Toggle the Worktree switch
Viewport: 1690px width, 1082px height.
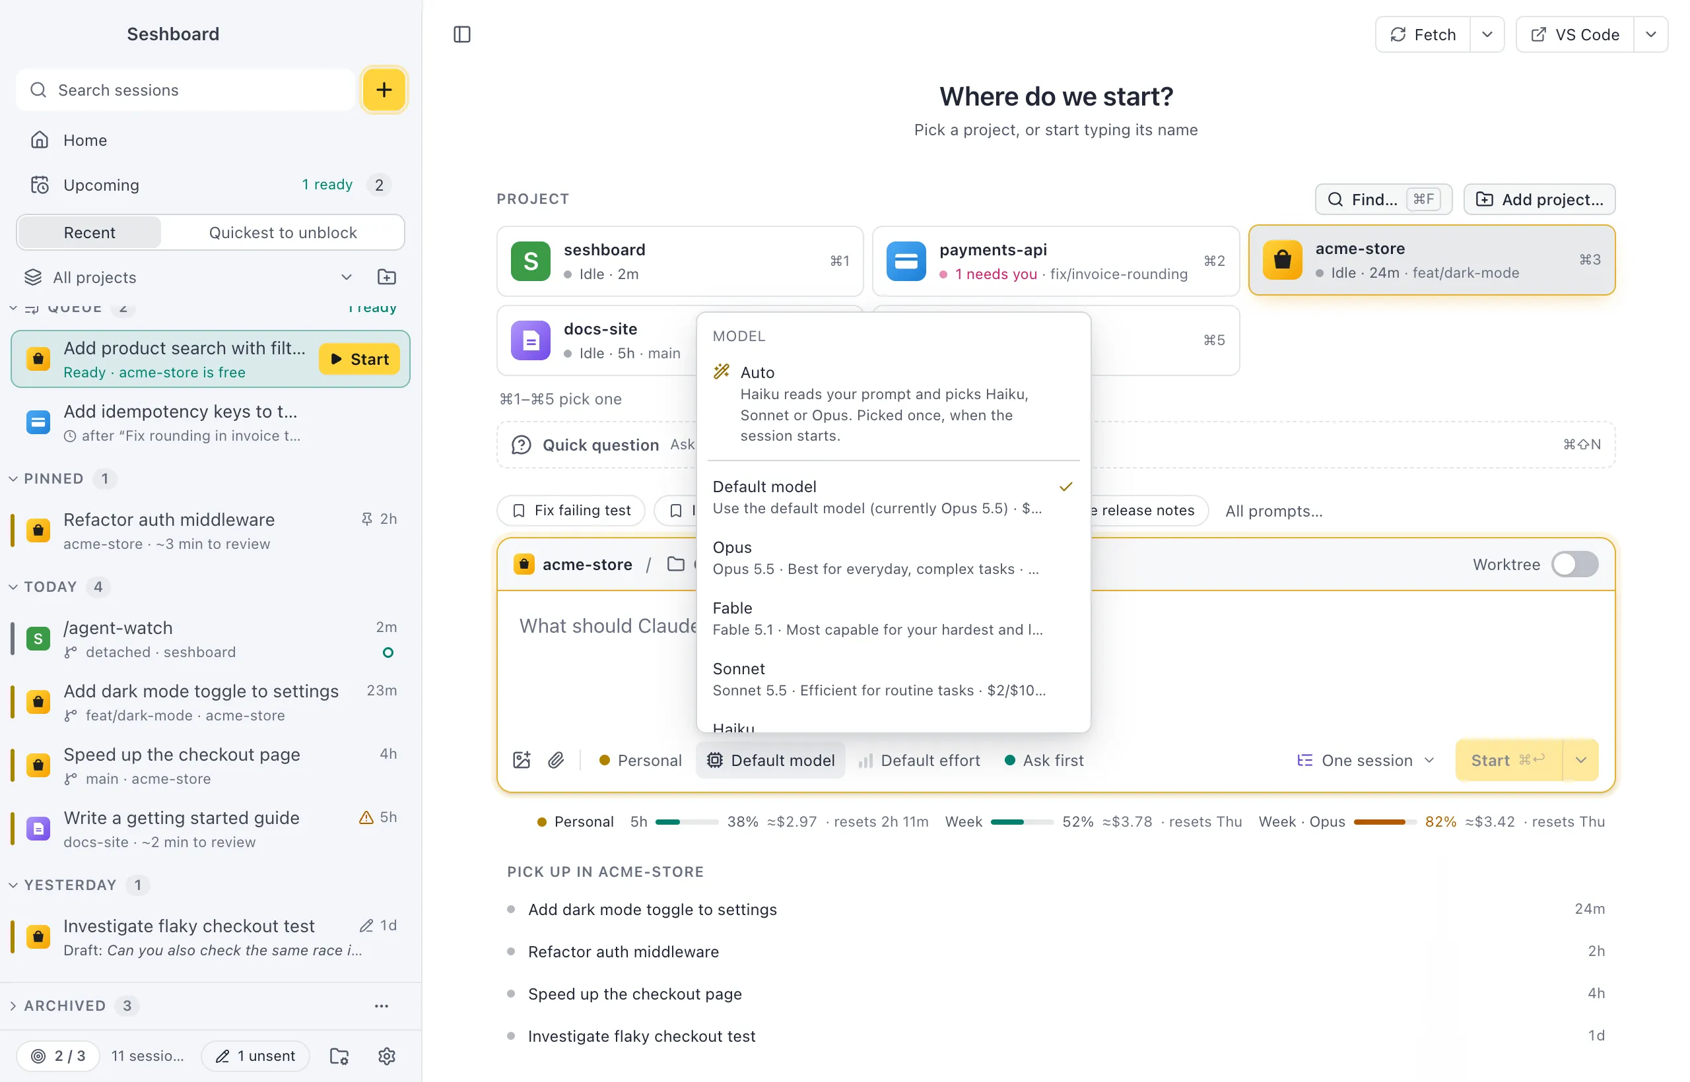(x=1574, y=564)
